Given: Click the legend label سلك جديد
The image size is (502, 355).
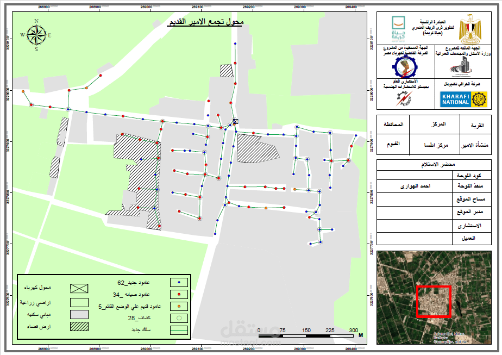Looking at the screenshot, I should coord(141,329).
